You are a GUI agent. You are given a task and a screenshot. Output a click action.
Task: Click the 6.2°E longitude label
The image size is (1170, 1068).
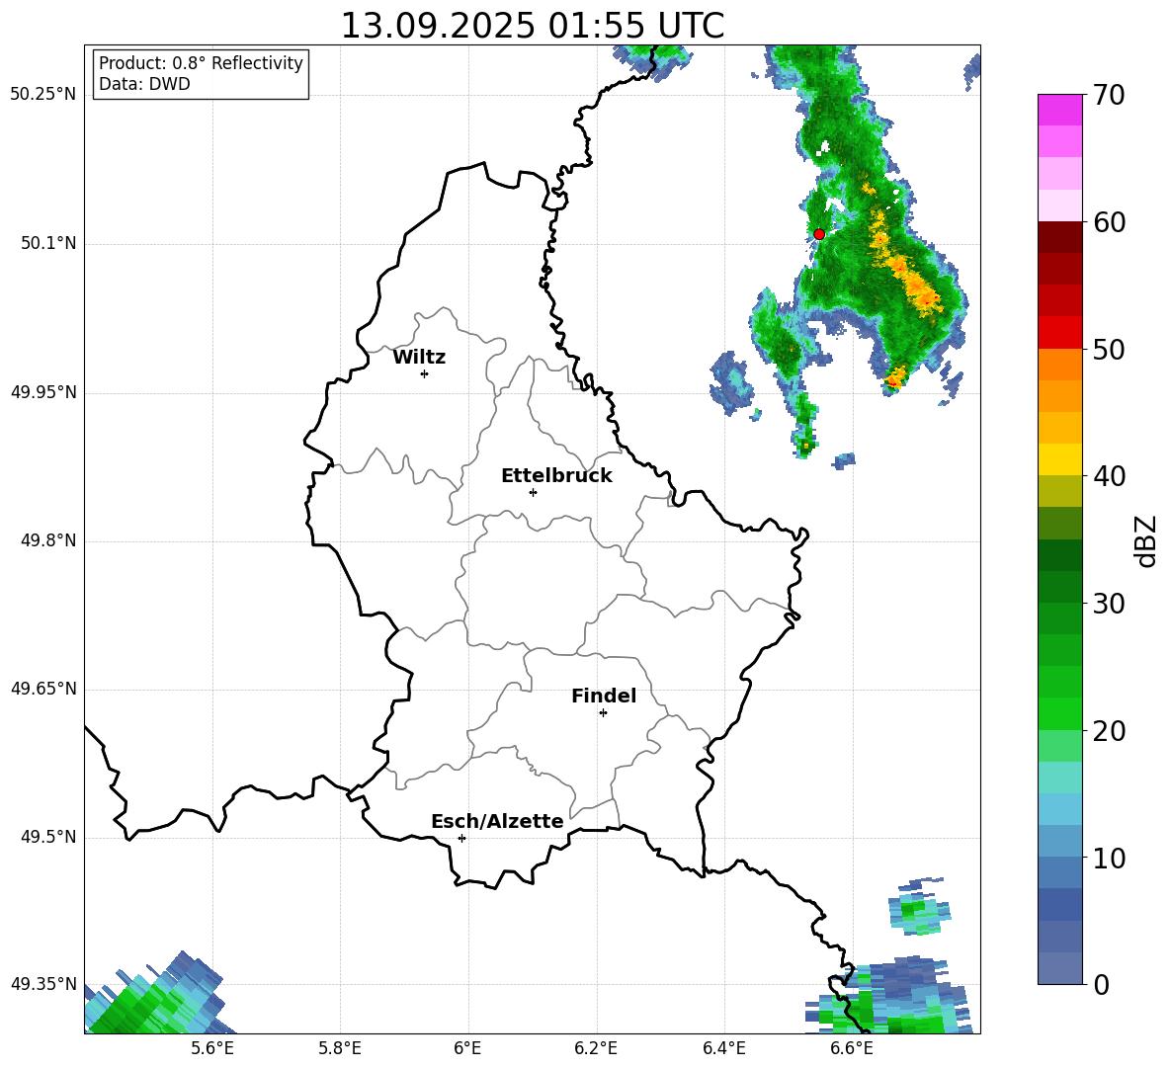click(x=596, y=1048)
